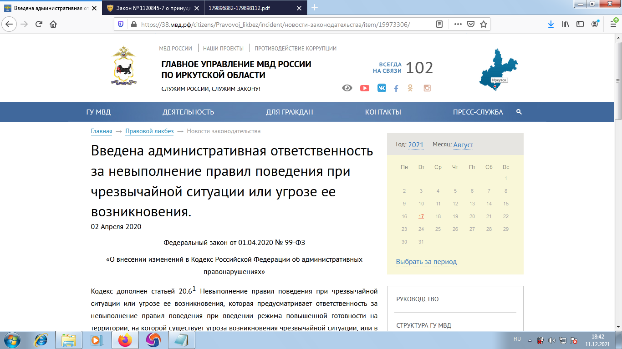This screenshot has width=622, height=349.
Task: Toggle the visually impaired eye icon
Action: [x=347, y=88]
